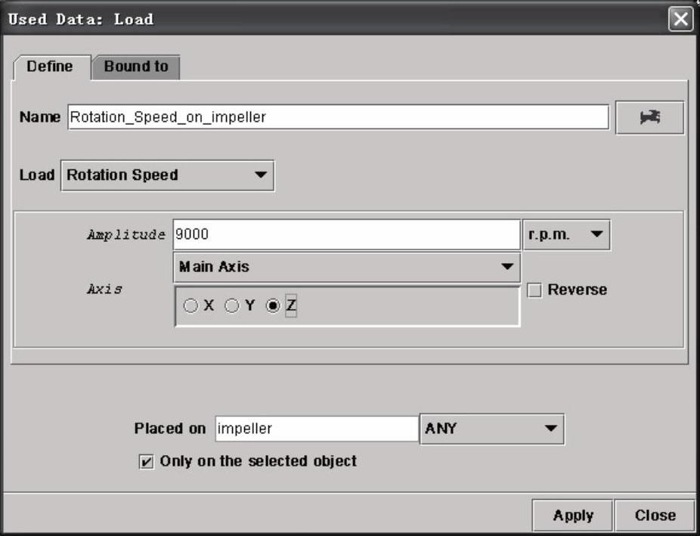The image size is (700, 536).
Task: Select the Define tab
Action: tap(50, 67)
